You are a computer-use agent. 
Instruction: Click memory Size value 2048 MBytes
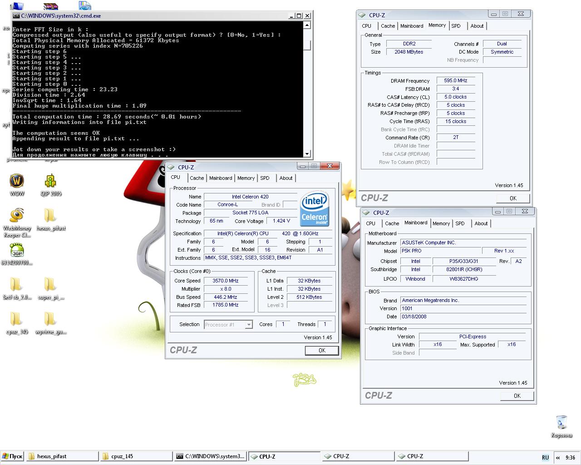pyautogui.click(x=409, y=52)
